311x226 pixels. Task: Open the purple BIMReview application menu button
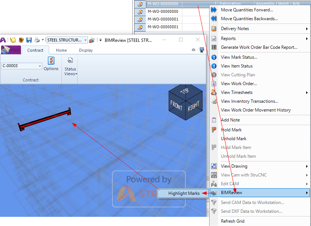[11, 50]
